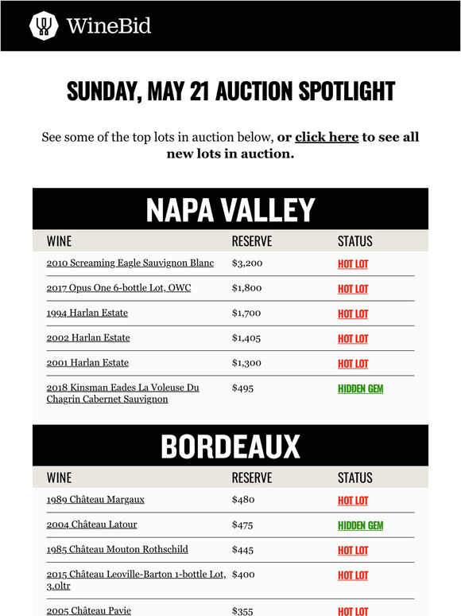Screen dimensions: 461x616
Task: Open 1985 Château Mouton Rothschild link
Action: coord(118,549)
